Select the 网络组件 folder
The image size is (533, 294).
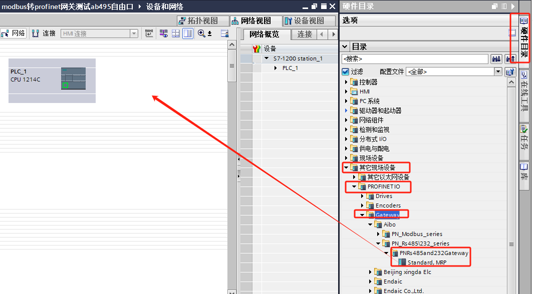point(371,120)
